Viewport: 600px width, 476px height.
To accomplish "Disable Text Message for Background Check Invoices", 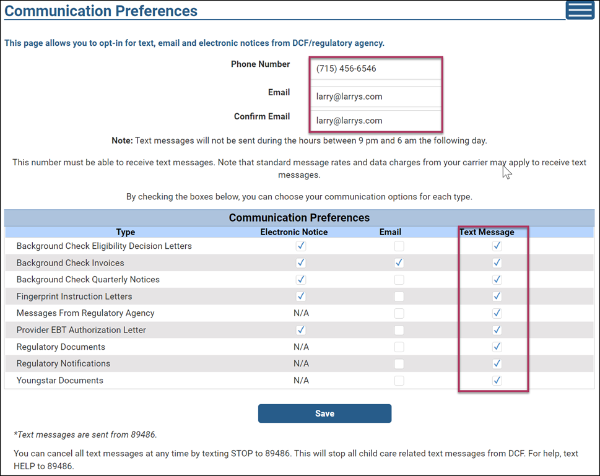I will pos(497,263).
